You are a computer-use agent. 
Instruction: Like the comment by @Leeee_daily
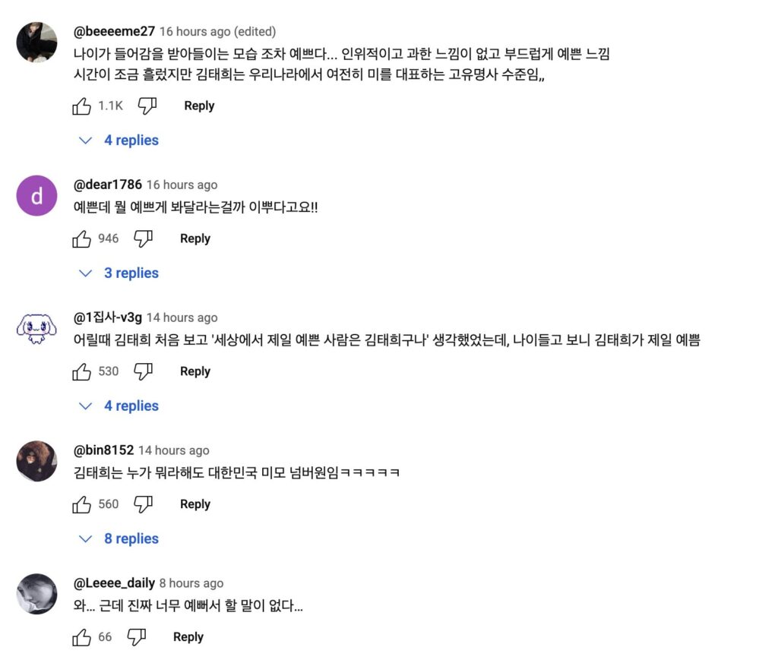tap(82, 638)
